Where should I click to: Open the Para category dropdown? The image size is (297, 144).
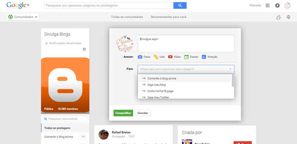click(x=186, y=69)
